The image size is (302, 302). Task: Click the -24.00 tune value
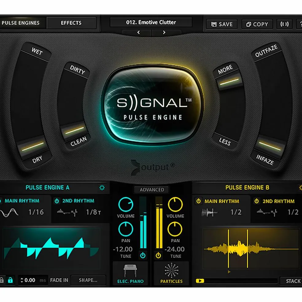pos(175,249)
